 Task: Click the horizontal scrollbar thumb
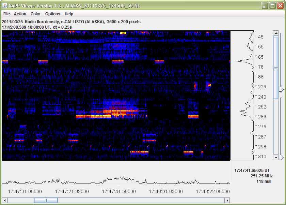[x=46, y=201]
